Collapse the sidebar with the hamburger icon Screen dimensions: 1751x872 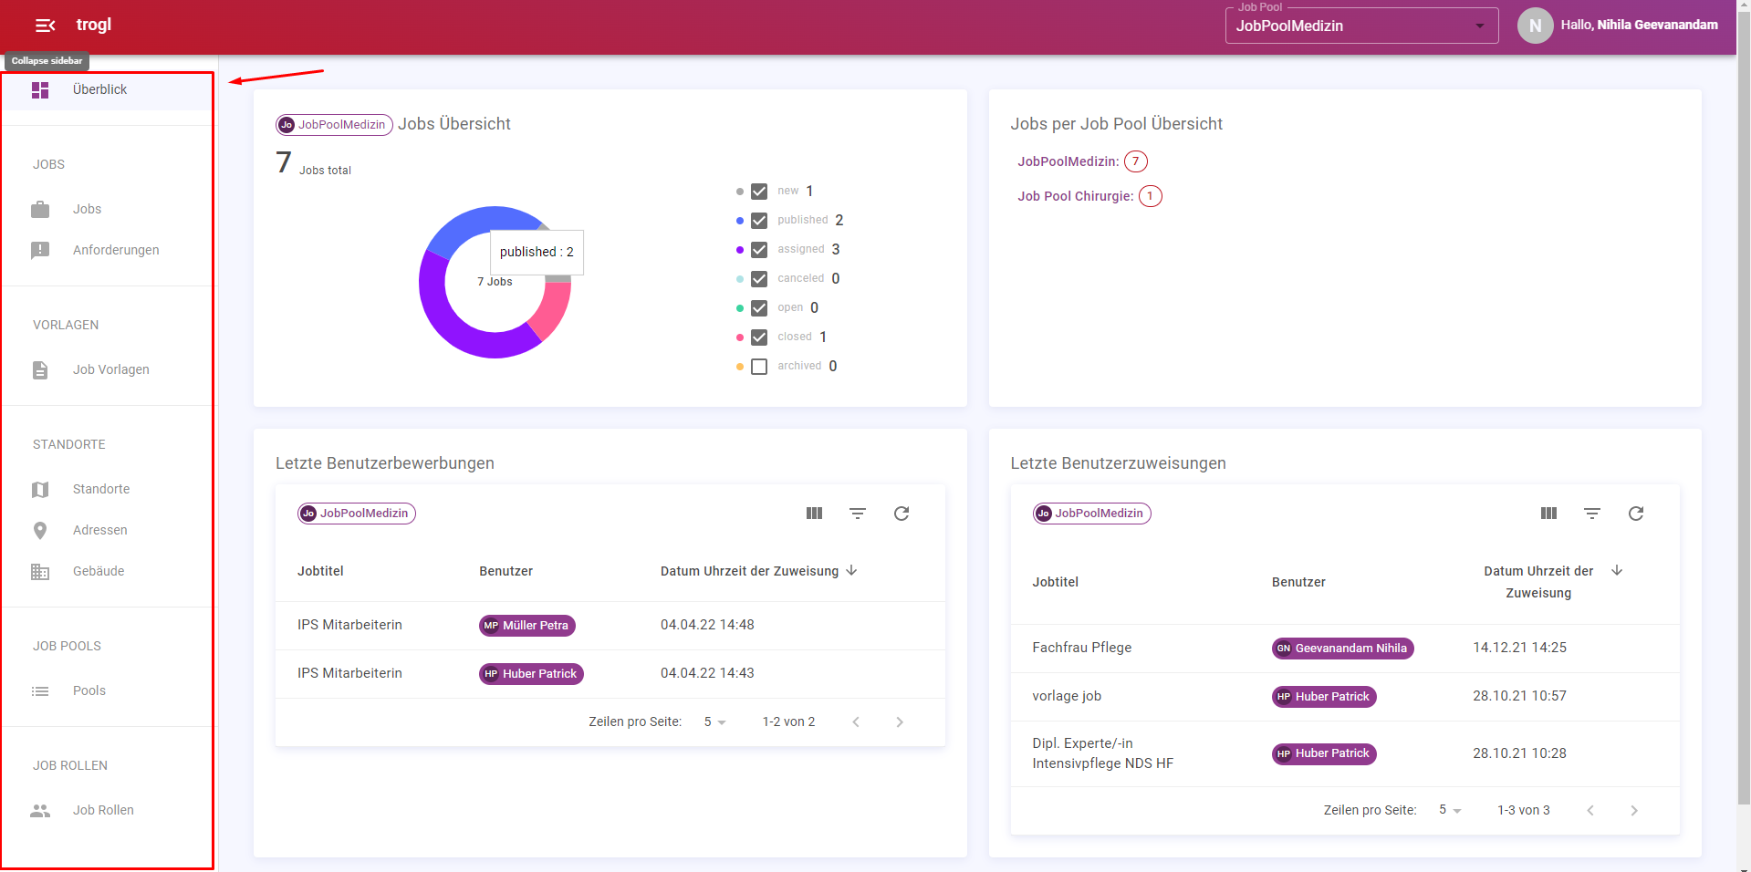click(x=45, y=26)
